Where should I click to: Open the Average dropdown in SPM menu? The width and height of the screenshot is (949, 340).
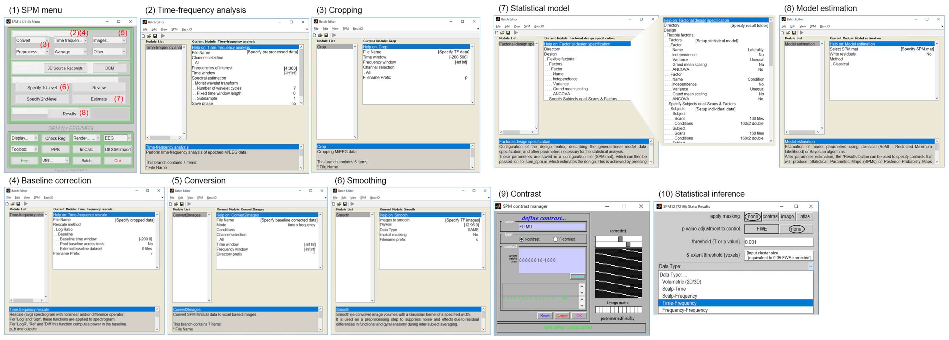[x=71, y=52]
